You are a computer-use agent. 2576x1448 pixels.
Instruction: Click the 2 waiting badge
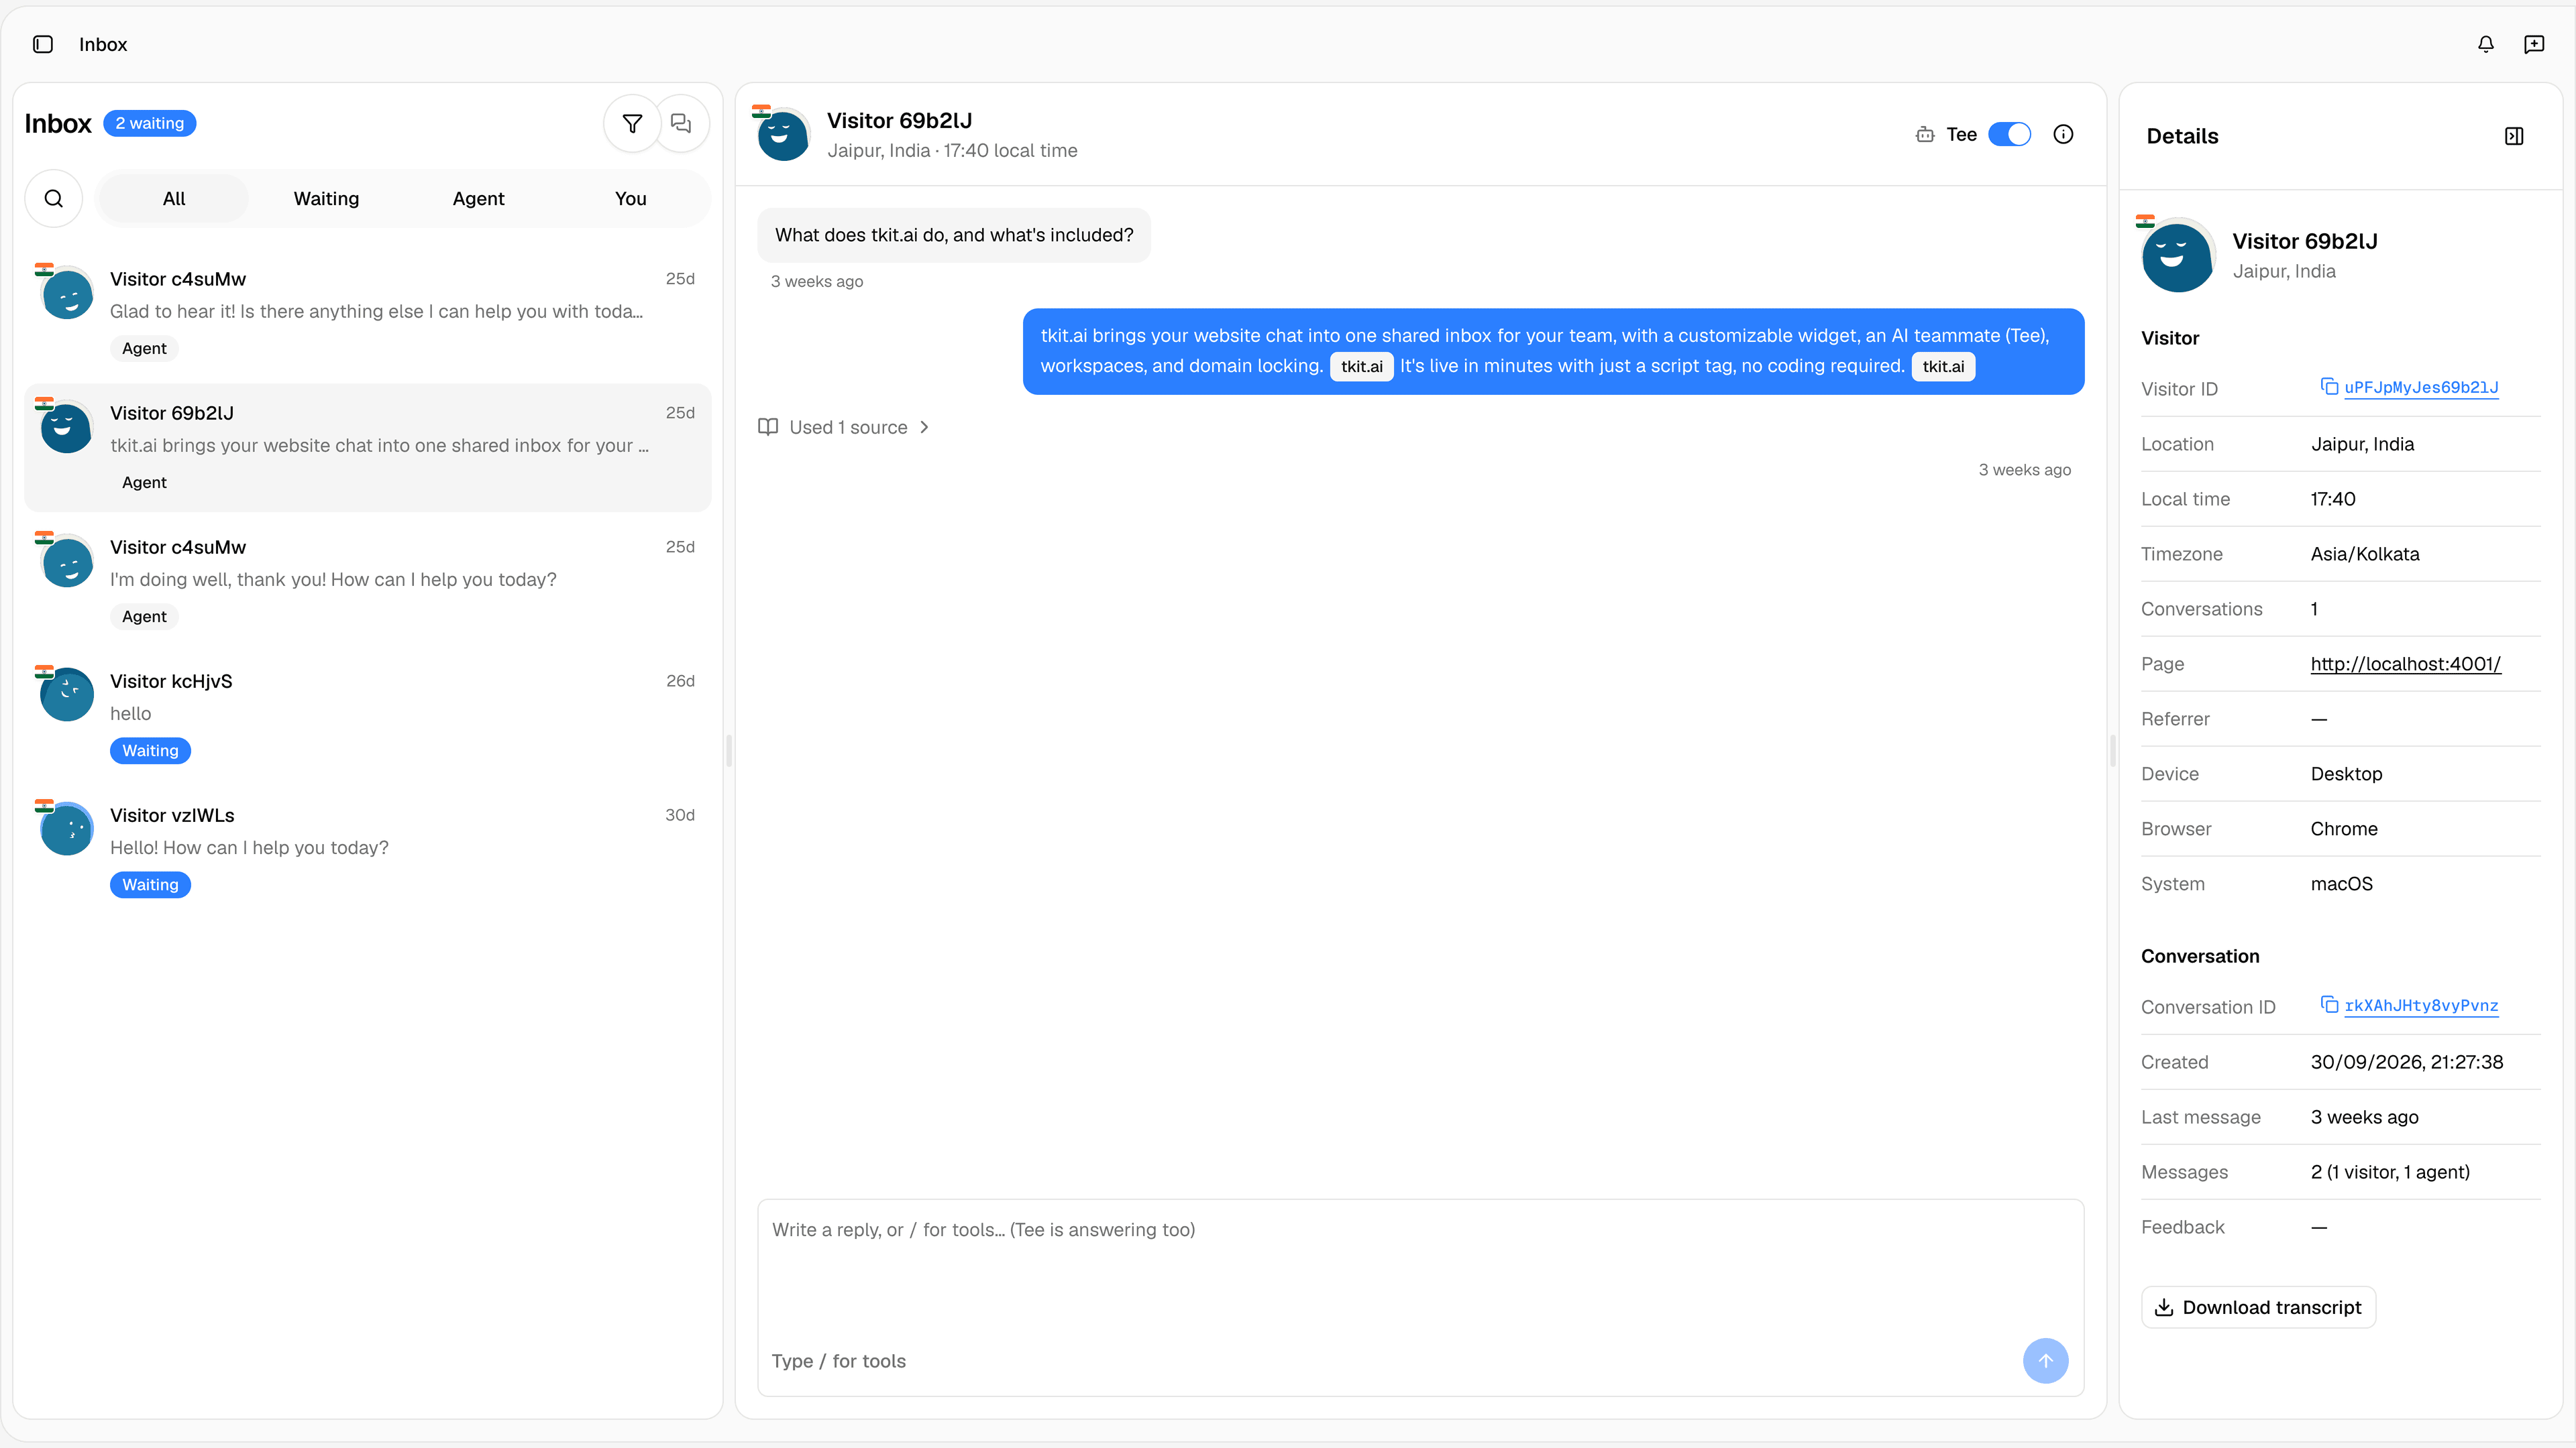[x=149, y=123]
